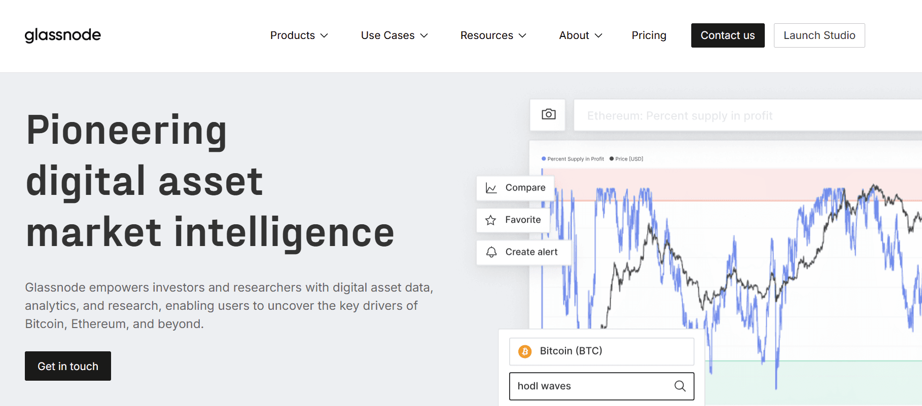Open the About menu

tap(581, 35)
